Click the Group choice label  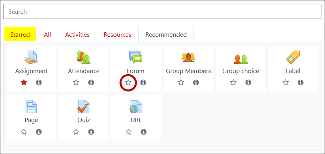(x=241, y=71)
